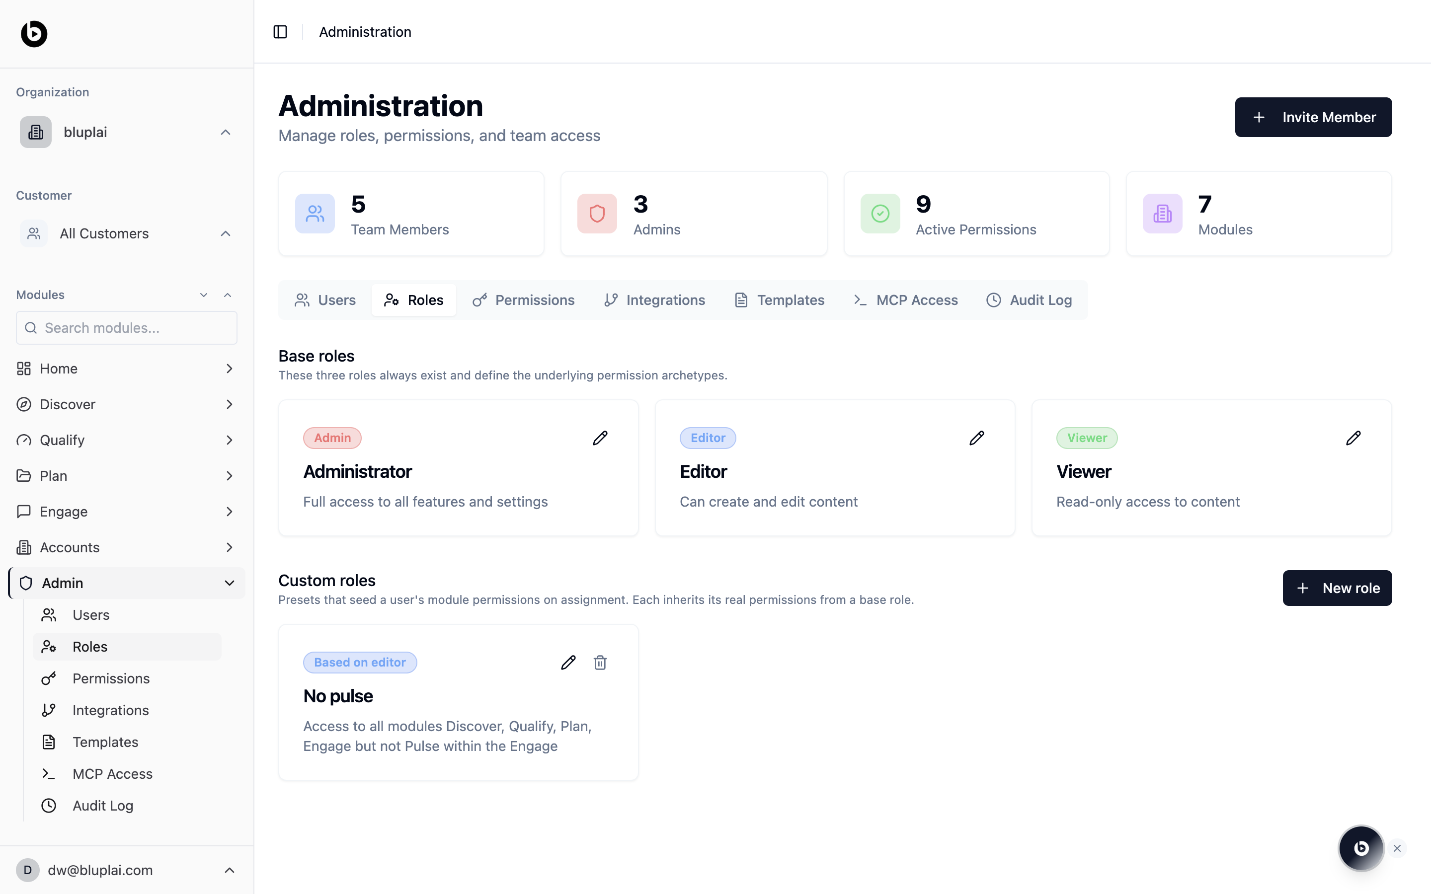This screenshot has width=1431, height=894.
Task: Edit the No pulse custom role
Action: click(567, 662)
